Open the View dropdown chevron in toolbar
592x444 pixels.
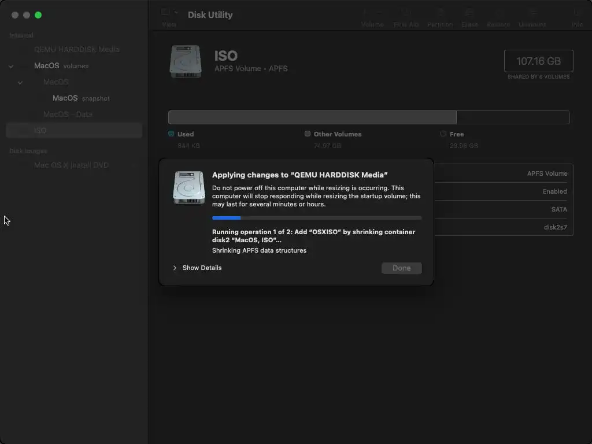click(x=176, y=12)
